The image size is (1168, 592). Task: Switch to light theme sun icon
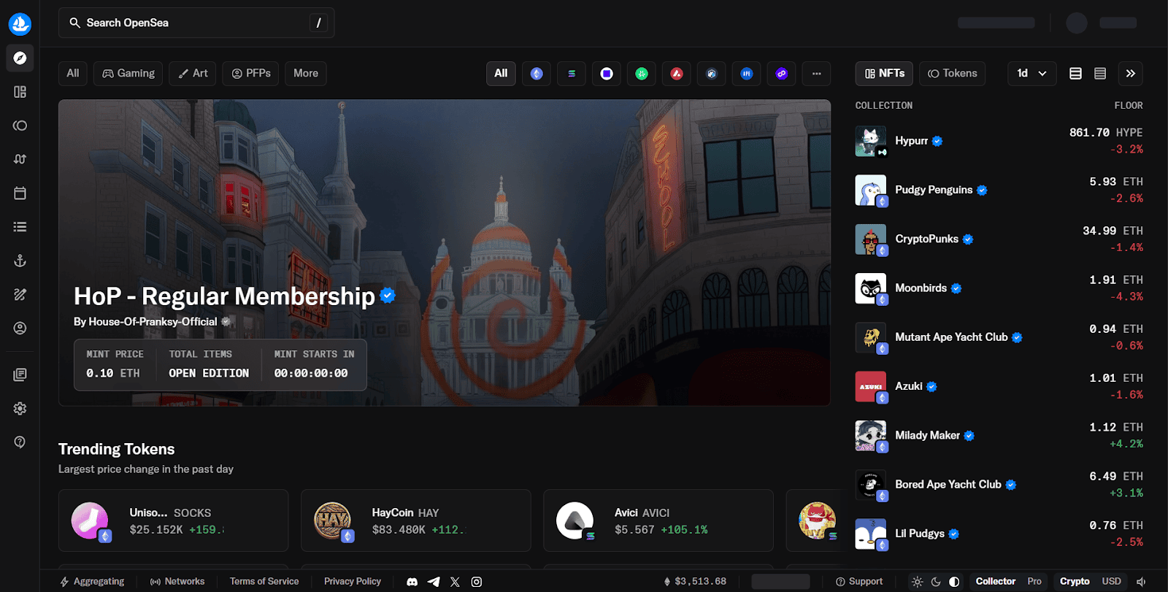[x=918, y=582]
